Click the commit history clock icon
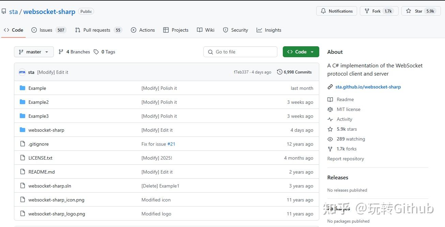 [280, 72]
